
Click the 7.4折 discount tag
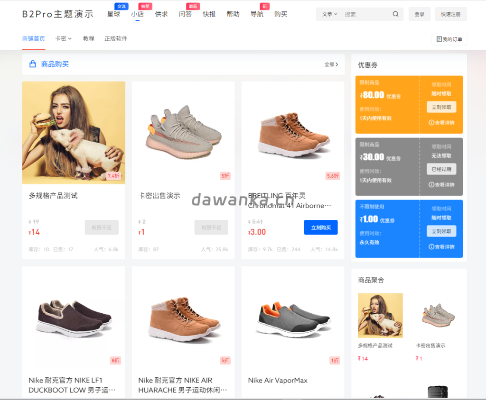click(114, 176)
